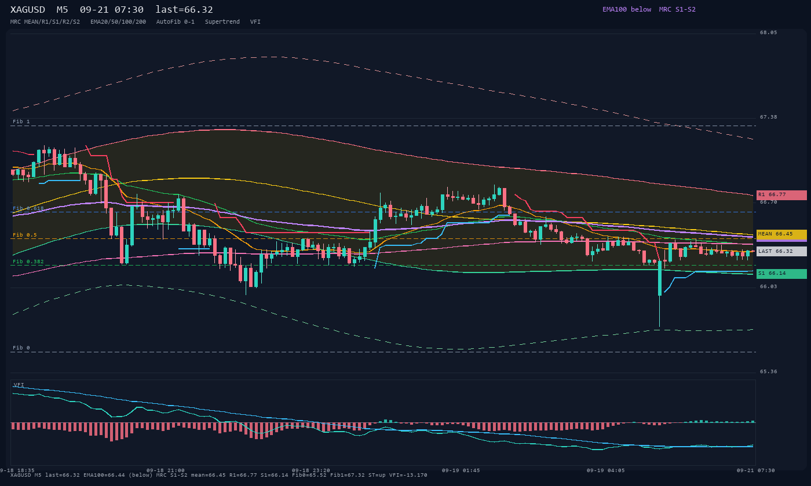The width and height of the screenshot is (811, 486).
Task: Click the Supertrend legend entry
Action: tap(222, 22)
